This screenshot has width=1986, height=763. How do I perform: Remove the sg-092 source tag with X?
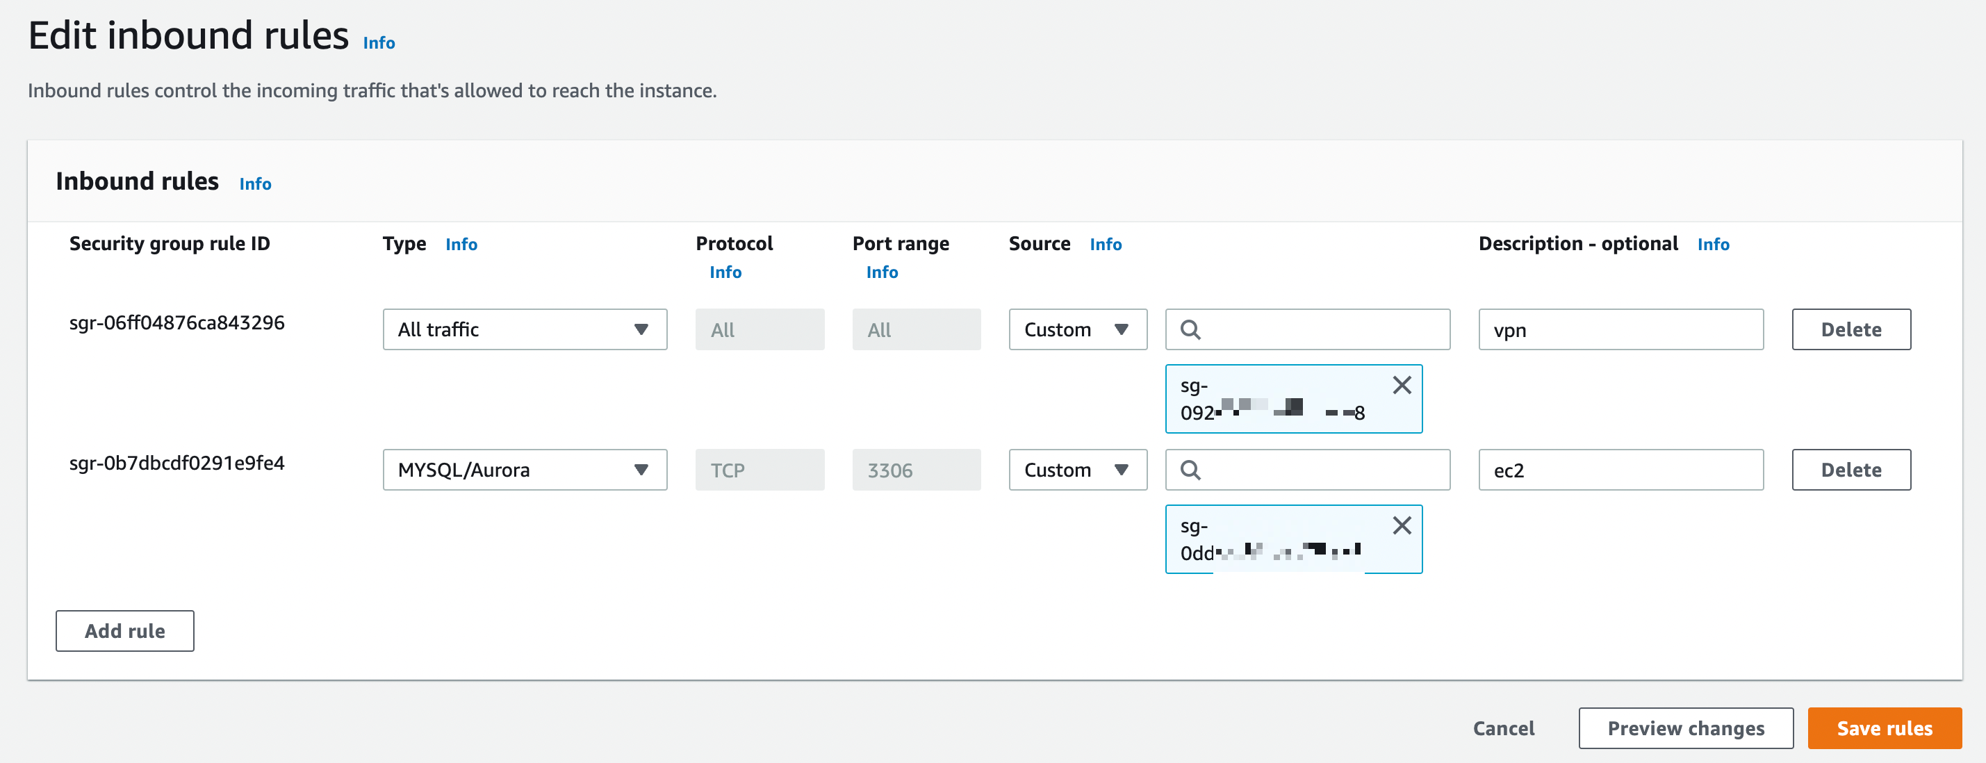[x=1401, y=384]
